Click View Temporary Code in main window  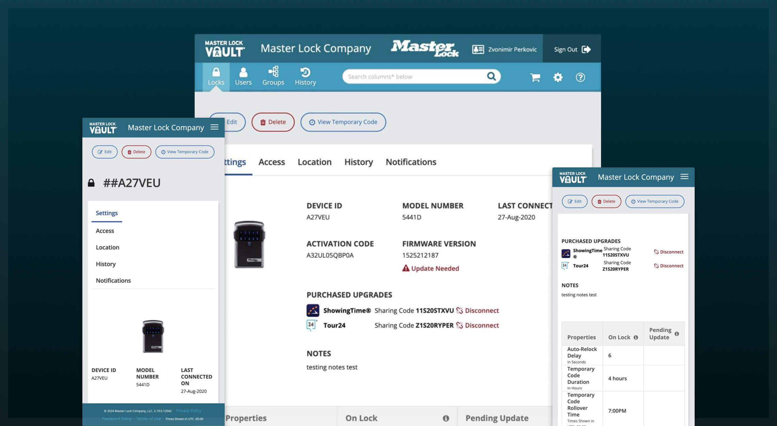click(x=343, y=122)
